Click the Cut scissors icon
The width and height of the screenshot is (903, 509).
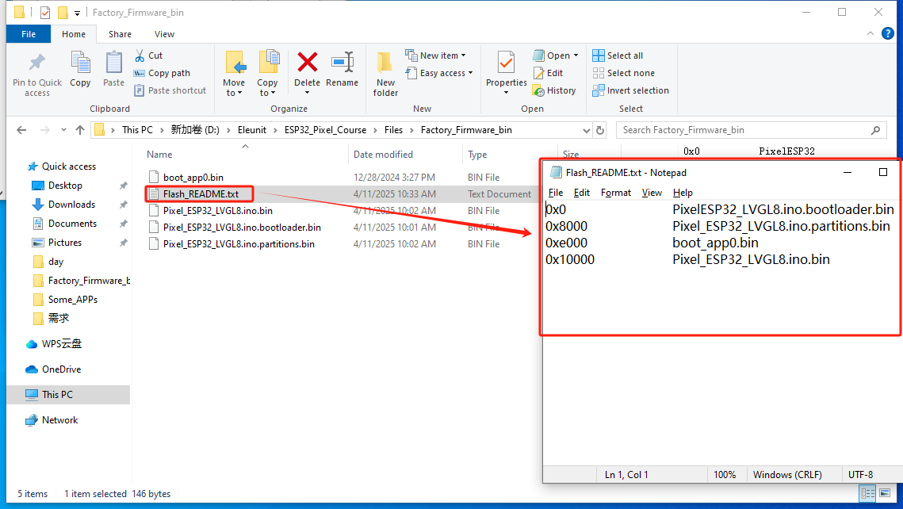[140, 55]
